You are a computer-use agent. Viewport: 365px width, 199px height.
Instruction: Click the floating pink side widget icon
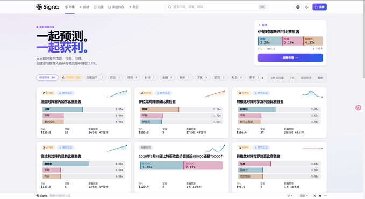click(x=358, y=107)
